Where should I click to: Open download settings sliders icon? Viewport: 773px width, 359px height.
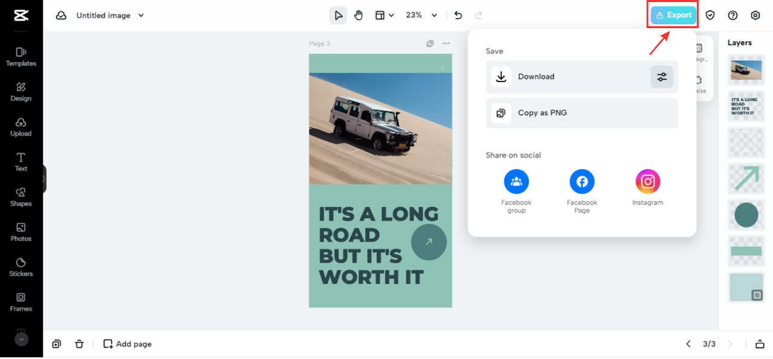tap(662, 77)
